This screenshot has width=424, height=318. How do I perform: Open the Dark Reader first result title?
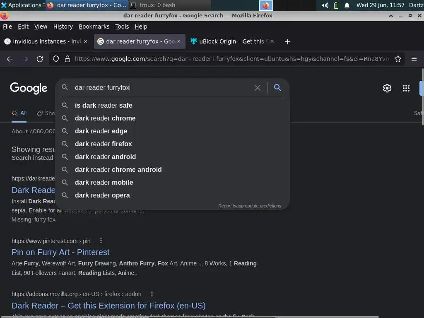click(33, 190)
